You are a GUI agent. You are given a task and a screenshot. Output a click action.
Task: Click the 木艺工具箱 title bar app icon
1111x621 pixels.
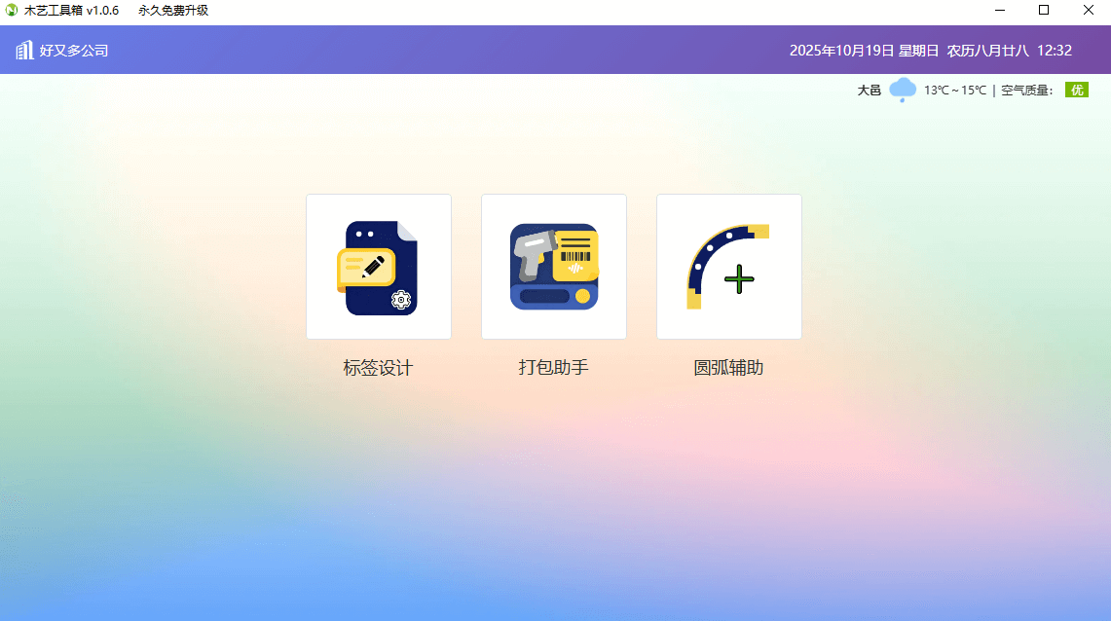tap(10, 10)
